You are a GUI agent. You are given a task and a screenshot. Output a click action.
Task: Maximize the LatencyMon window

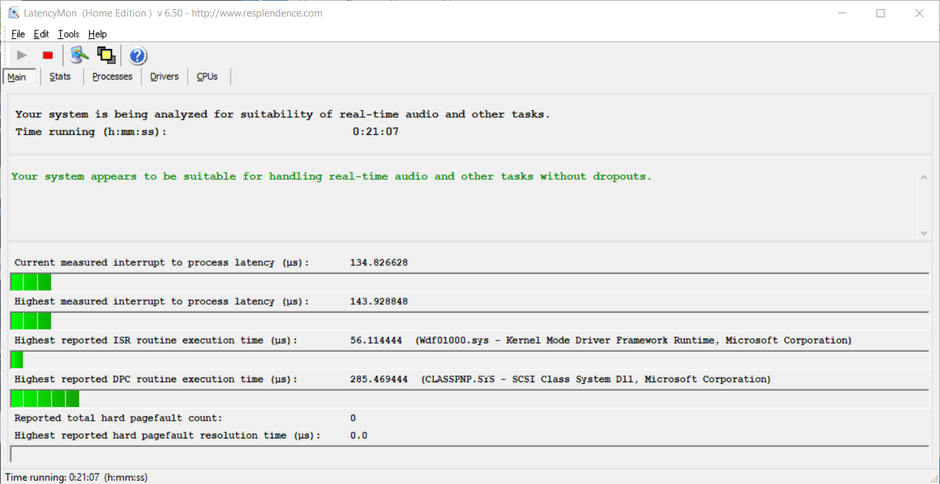coord(881,13)
